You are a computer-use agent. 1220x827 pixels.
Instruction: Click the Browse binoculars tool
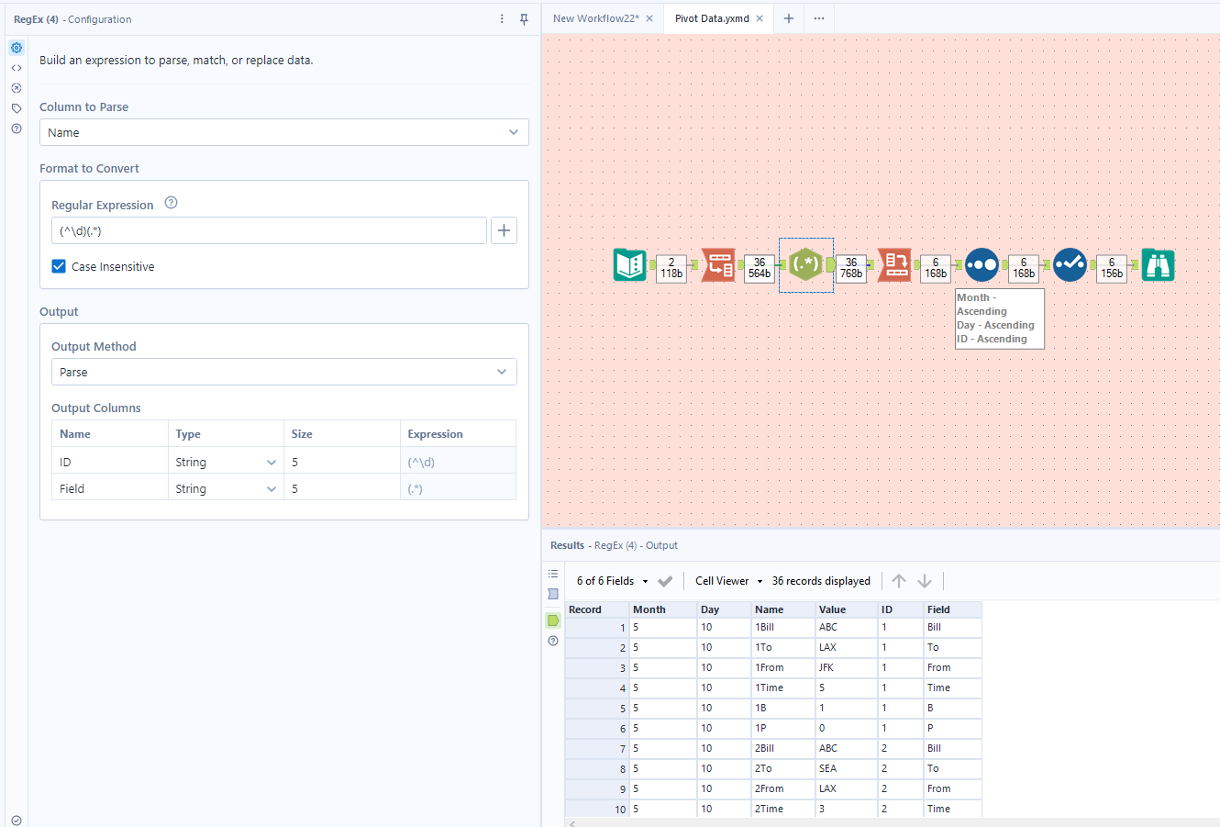pos(1158,265)
